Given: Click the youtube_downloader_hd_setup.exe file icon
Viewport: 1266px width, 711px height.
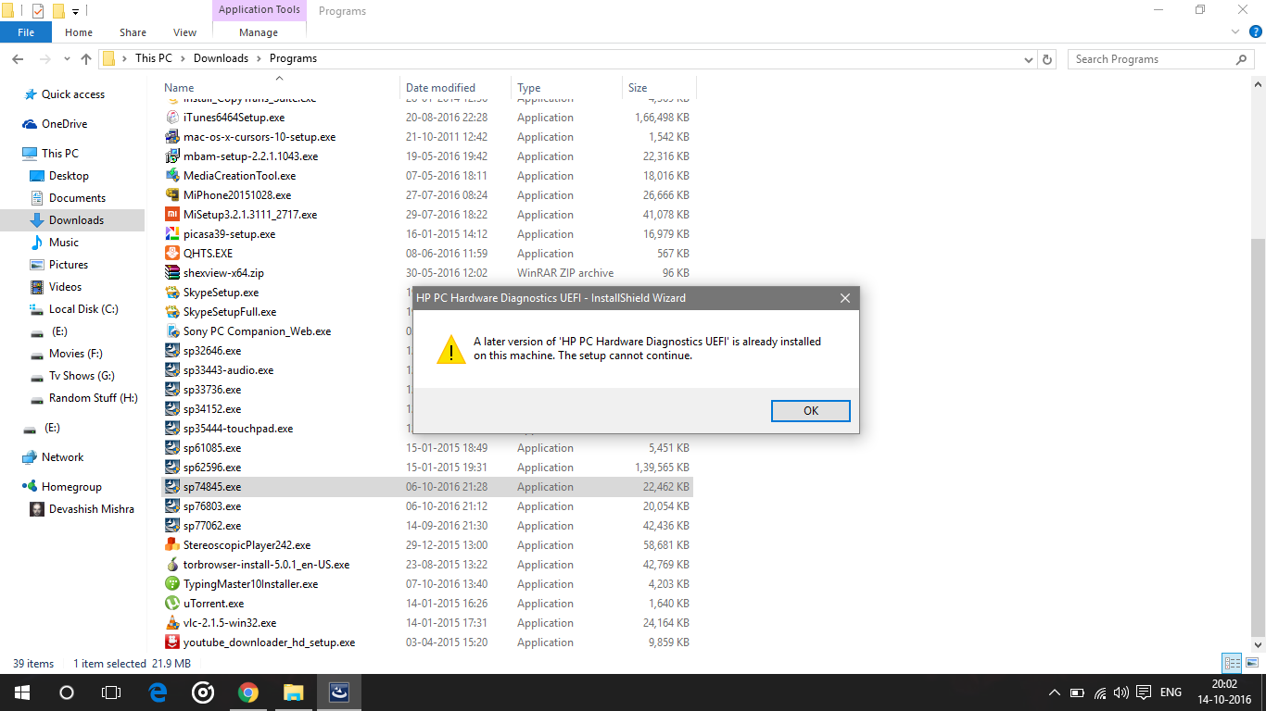Looking at the screenshot, I should pyautogui.click(x=172, y=642).
